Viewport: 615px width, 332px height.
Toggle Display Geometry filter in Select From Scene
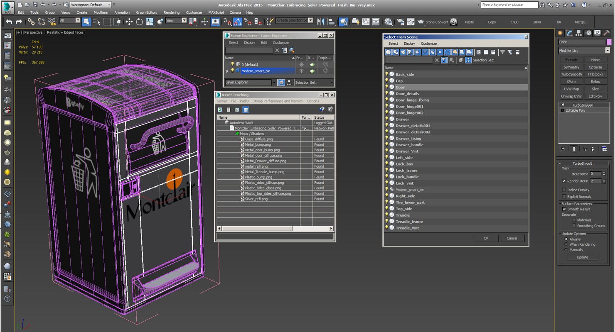pyautogui.click(x=389, y=52)
